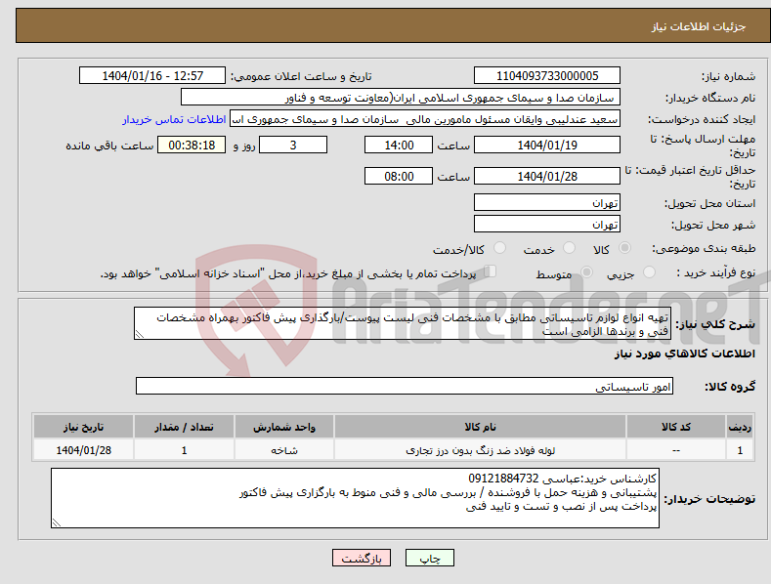Click the شماره نیاز label
Screen dimensions: 771x584
click(x=728, y=77)
